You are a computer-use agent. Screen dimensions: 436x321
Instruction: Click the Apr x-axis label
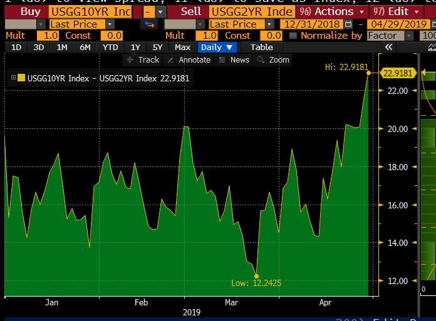[x=325, y=302]
